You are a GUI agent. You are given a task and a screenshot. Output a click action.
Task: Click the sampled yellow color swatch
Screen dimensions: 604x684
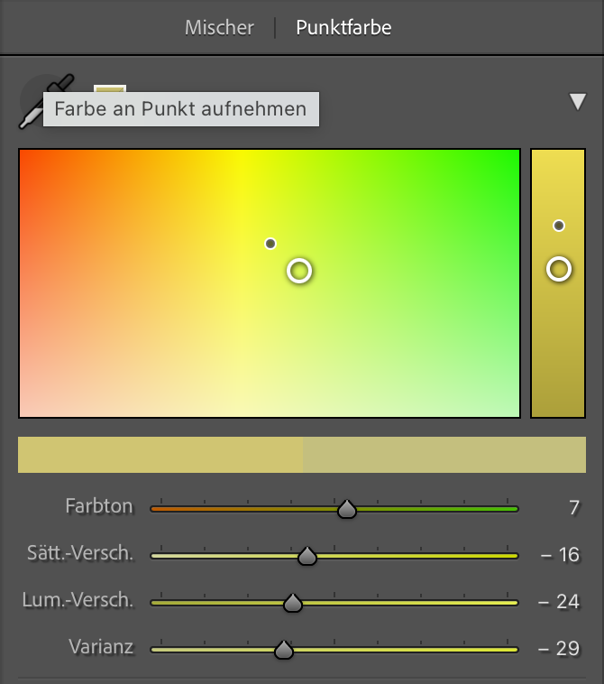[x=110, y=89]
